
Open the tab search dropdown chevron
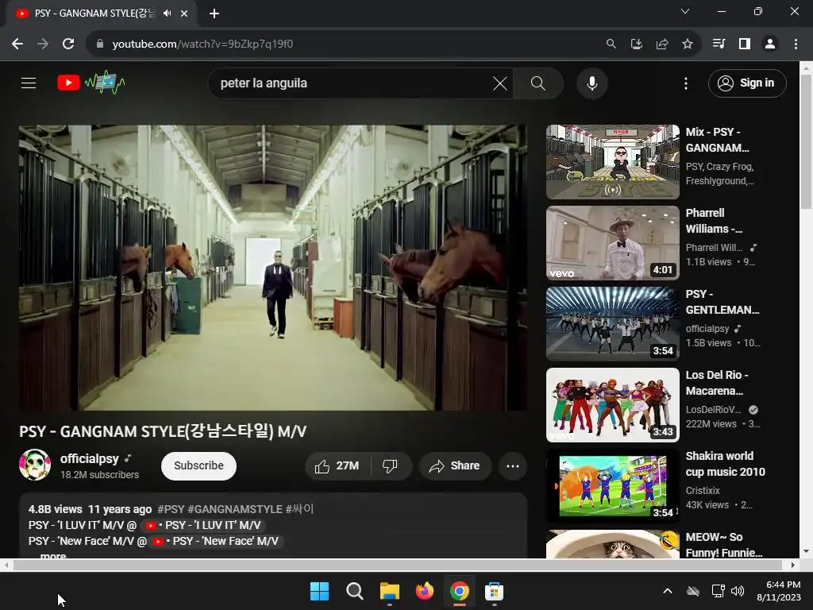pos(685,11)
